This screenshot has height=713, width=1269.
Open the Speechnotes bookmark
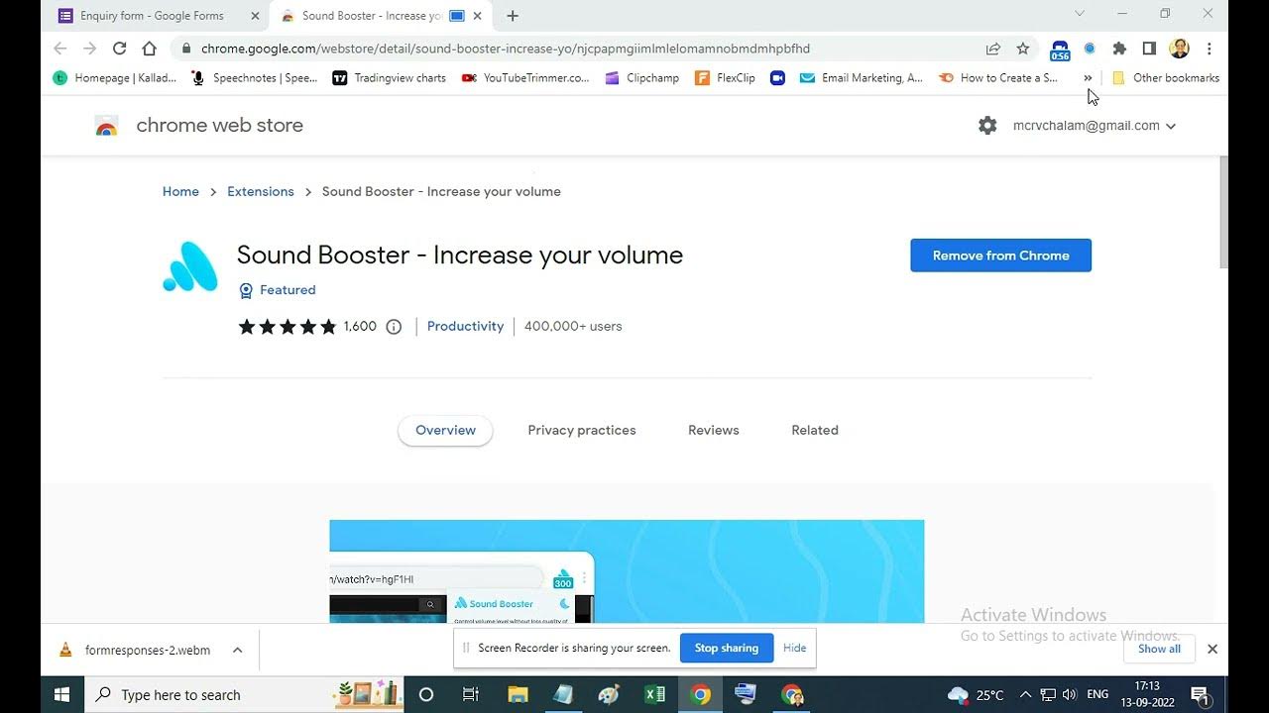coord(254,78)
